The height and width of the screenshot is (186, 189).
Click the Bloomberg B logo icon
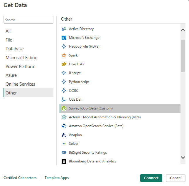pyautogui.click(x=64, y=161)
